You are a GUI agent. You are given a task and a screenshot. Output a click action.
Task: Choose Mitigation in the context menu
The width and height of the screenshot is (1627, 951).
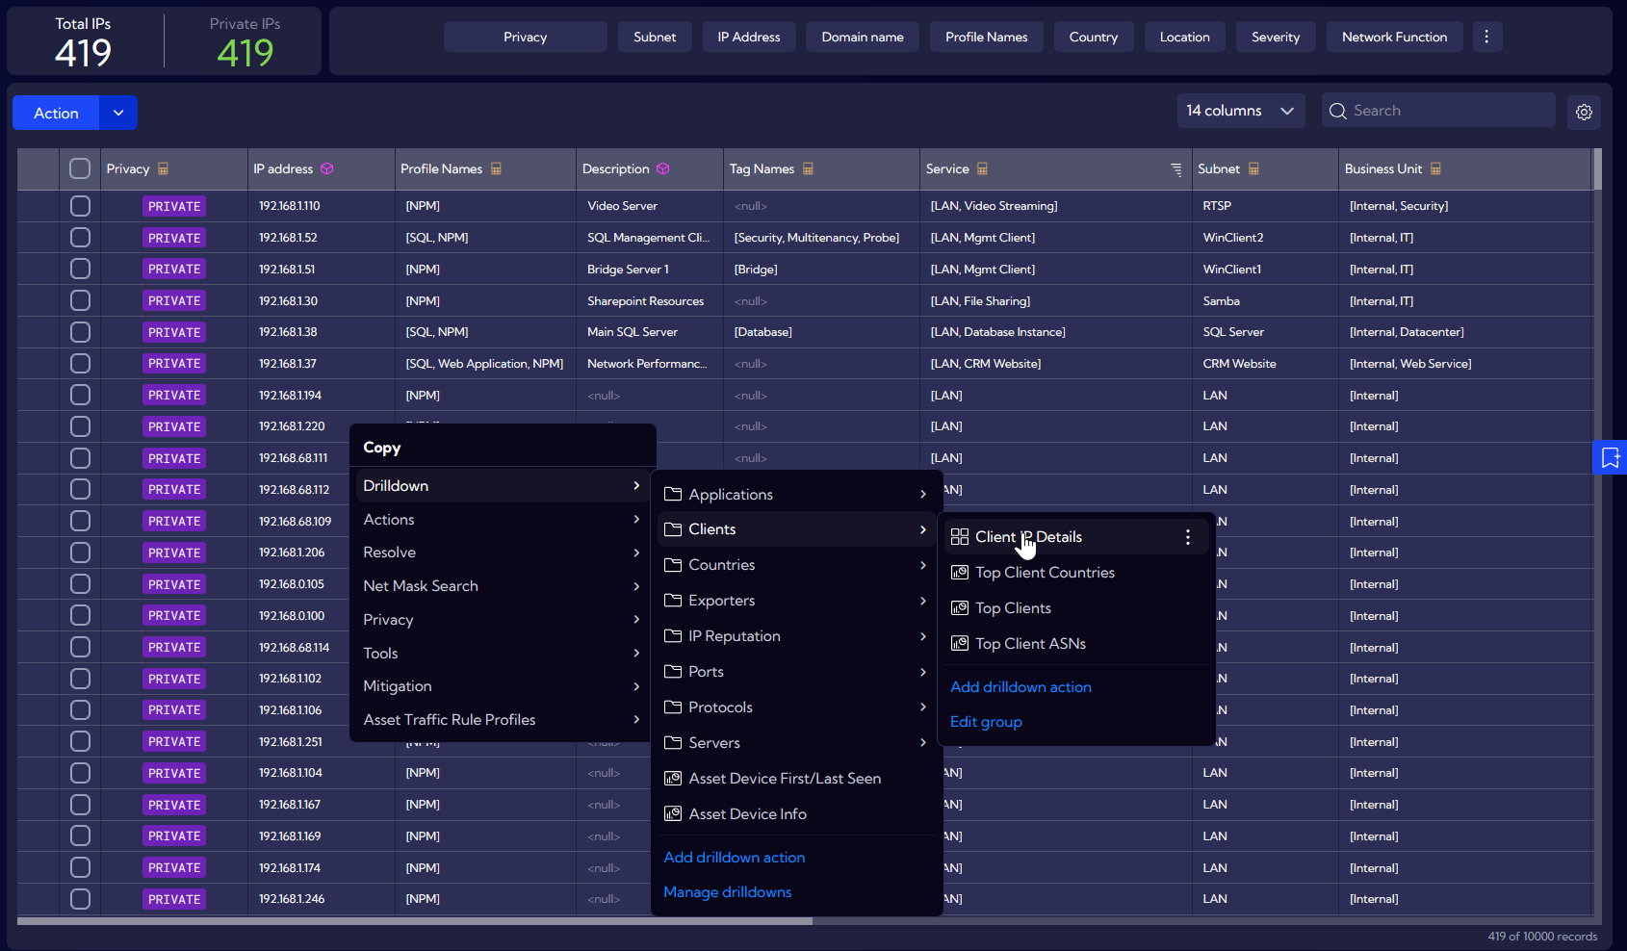(398, 686)
